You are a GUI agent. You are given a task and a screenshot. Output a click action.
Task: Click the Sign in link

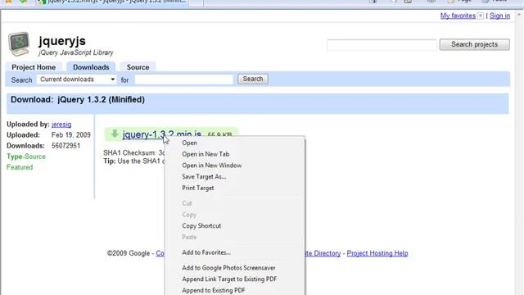pos(499,16)
